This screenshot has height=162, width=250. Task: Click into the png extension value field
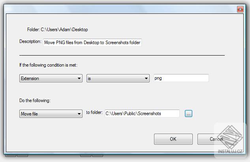pyautogui.click(x=181, y=78)
